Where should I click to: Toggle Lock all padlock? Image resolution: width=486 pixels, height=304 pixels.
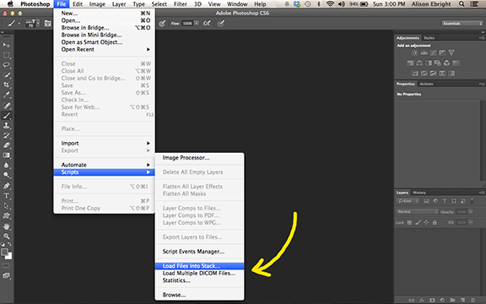(x=435, y=222)
